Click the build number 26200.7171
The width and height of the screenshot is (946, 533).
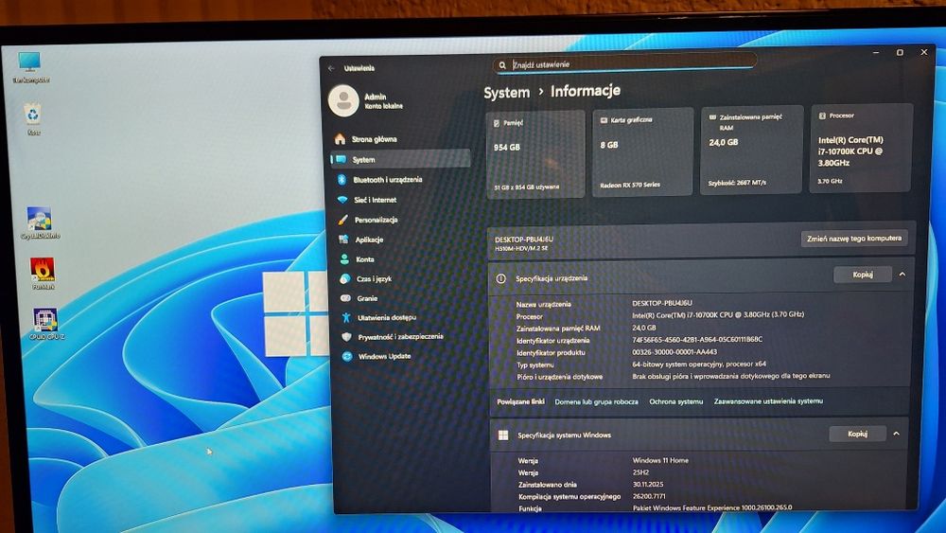click(x=648, y=496)
